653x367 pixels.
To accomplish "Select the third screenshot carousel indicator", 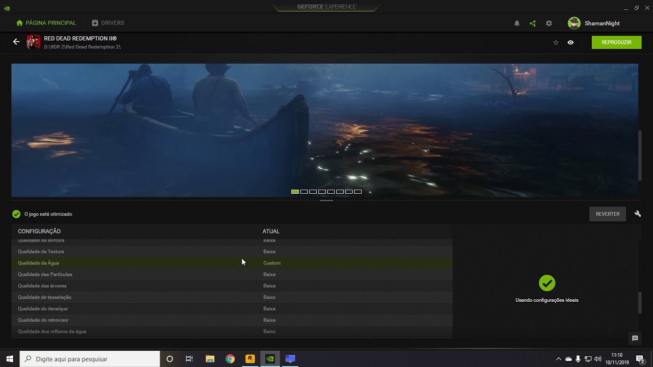I will click(x=313, y=192).
